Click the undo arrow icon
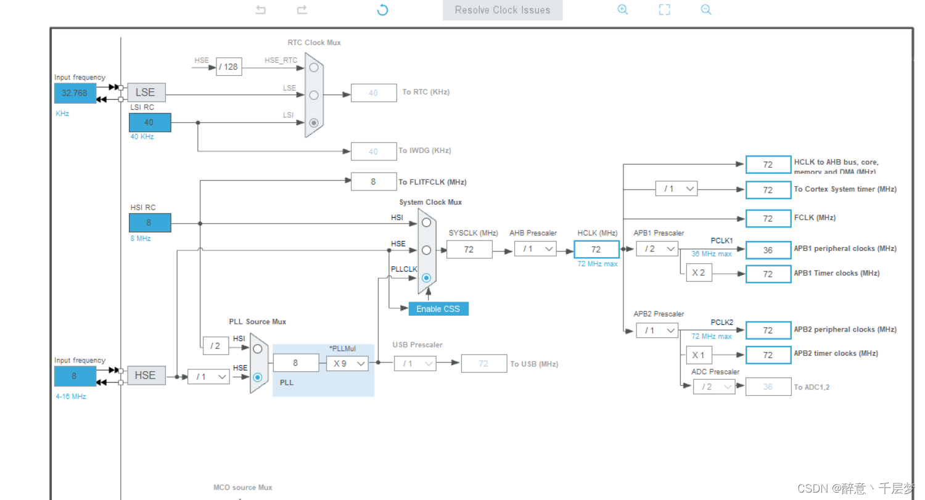This screenshot has width=925, height=500. (261, 10)
